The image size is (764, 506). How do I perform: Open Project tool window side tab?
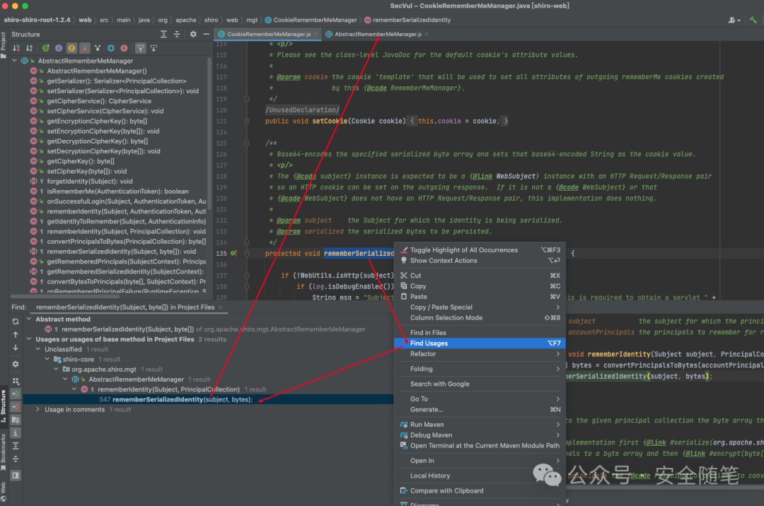click(4, 45)
